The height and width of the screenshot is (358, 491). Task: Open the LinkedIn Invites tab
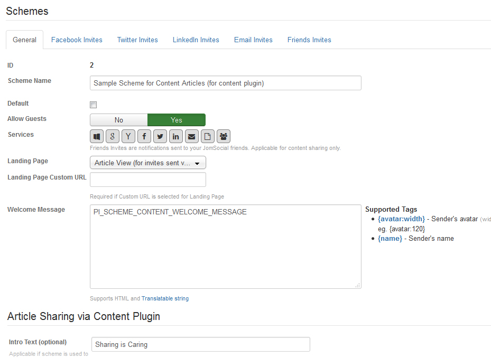tap(196, 40)
